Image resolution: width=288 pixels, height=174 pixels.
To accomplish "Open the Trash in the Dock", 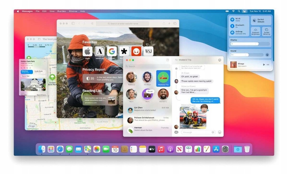I will point(247,149).
